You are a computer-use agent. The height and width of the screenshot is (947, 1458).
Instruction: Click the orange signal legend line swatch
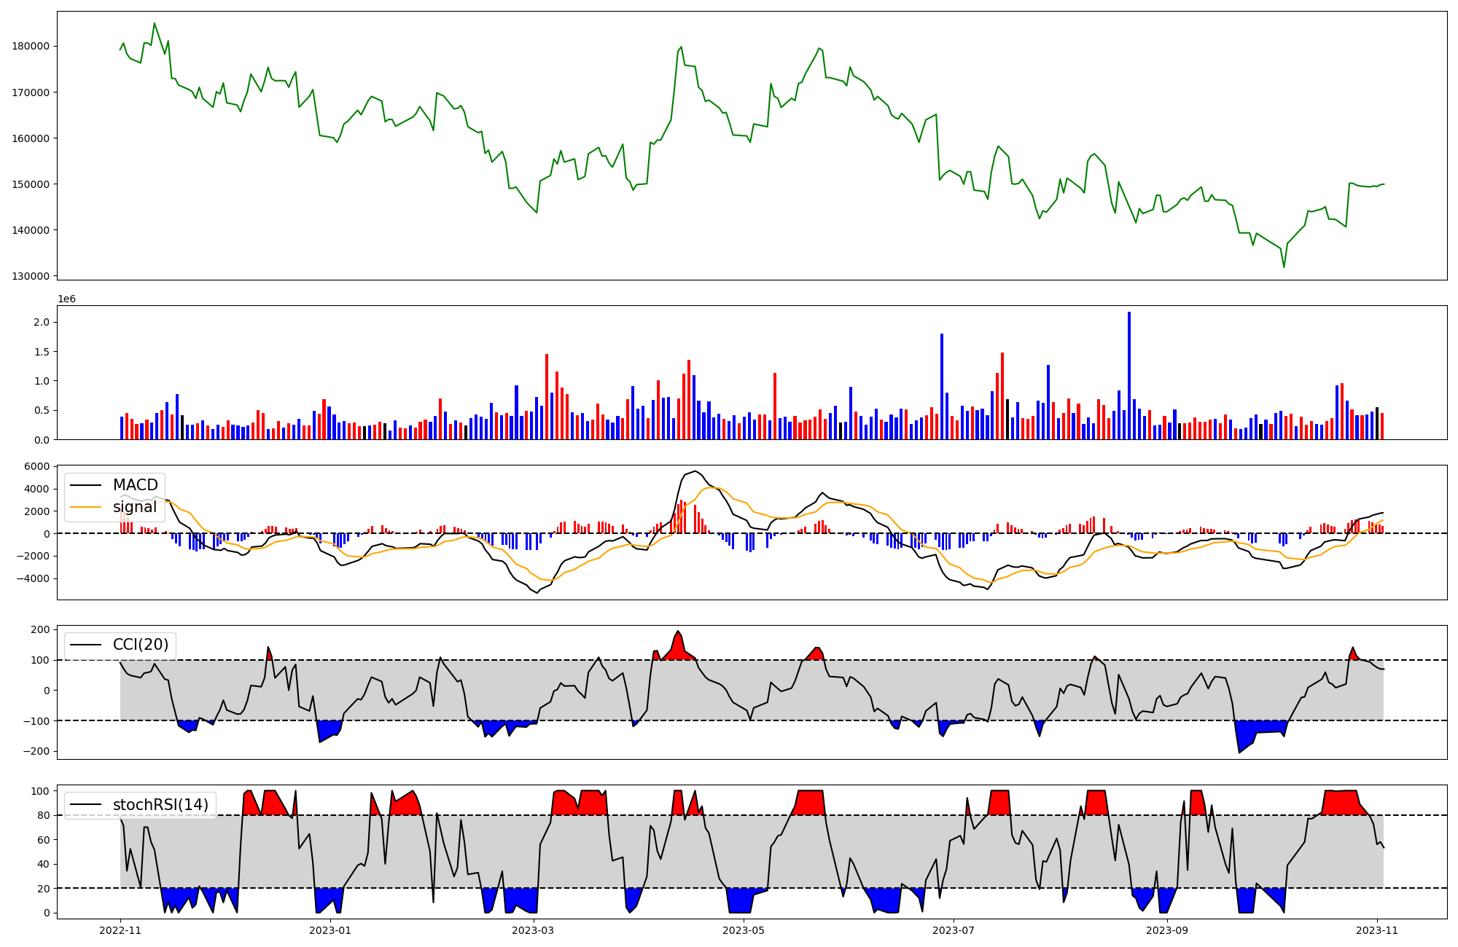[87, 507]
